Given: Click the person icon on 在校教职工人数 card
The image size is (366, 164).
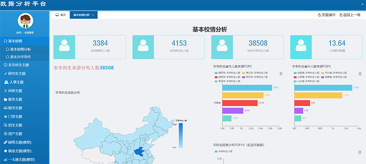Looking at the screenshot, I should click(64, 45).
